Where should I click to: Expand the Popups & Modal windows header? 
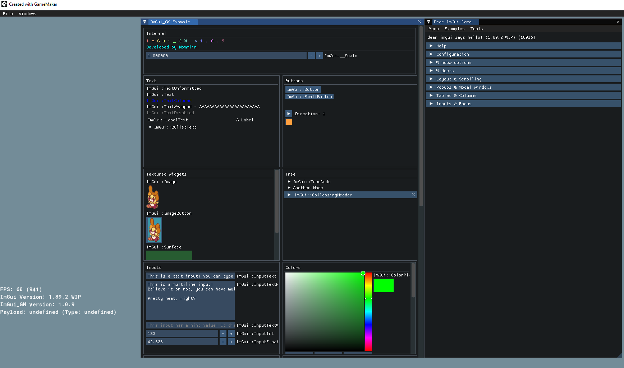click(463, 87)
